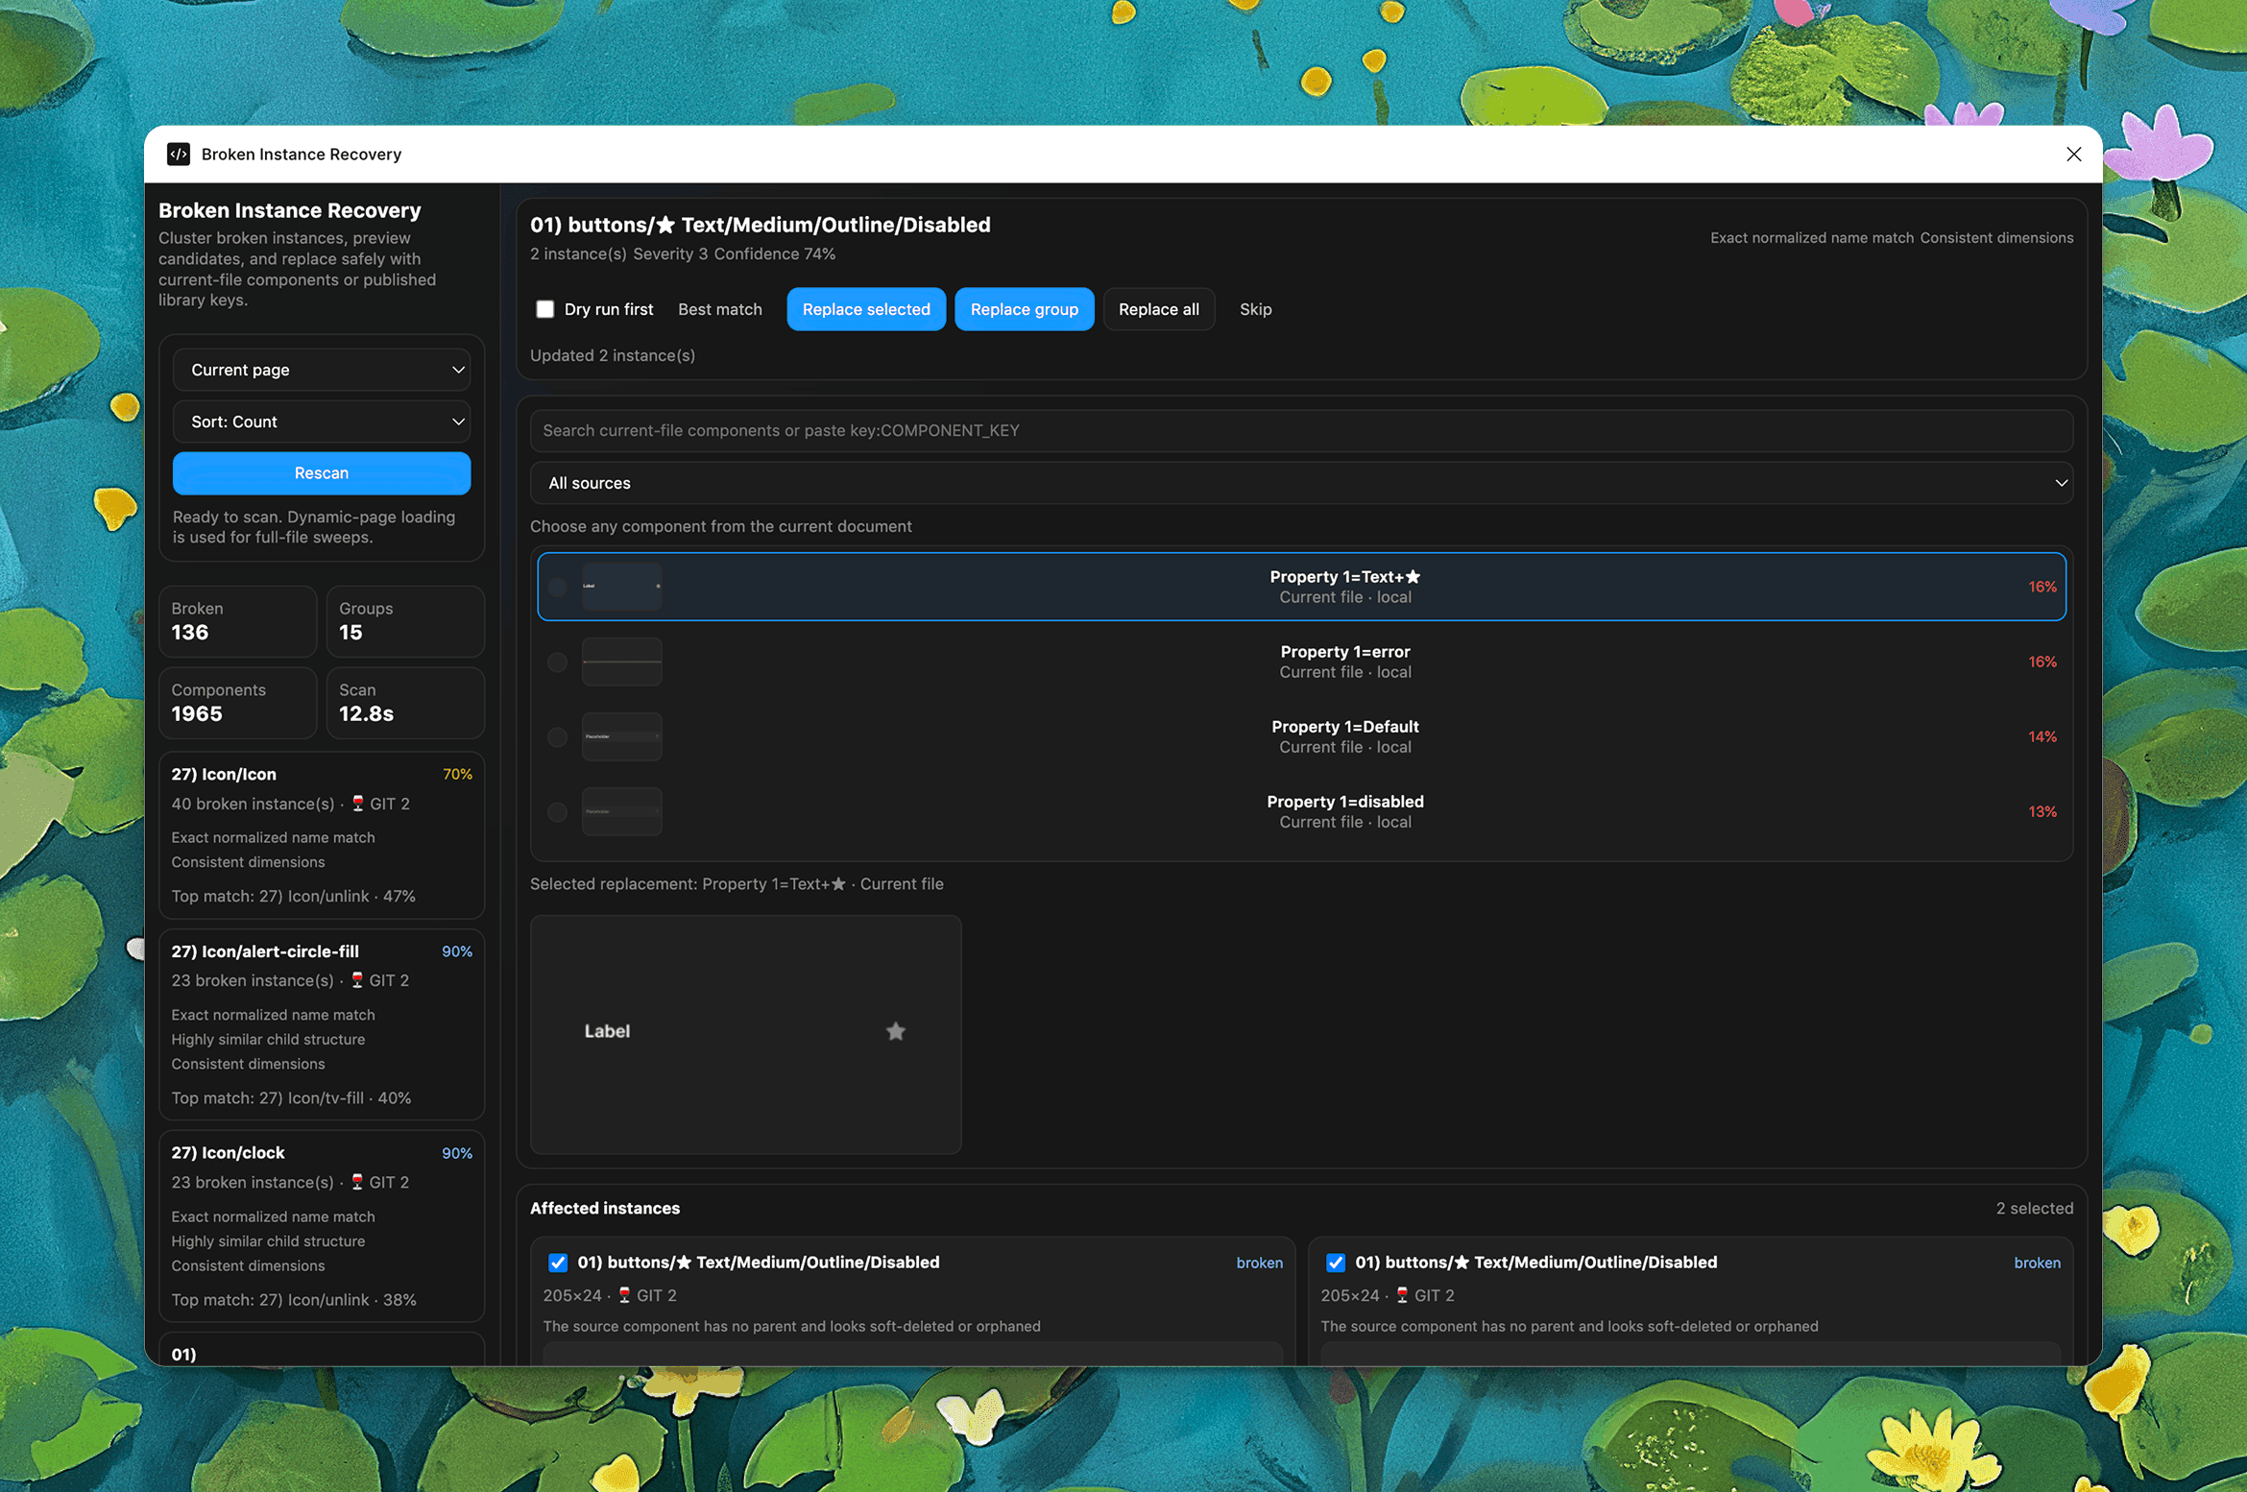This screenshot has width=2247, height=1492.
Task: Click the star icon in the Label preview
Action: tap(895, 1031)
